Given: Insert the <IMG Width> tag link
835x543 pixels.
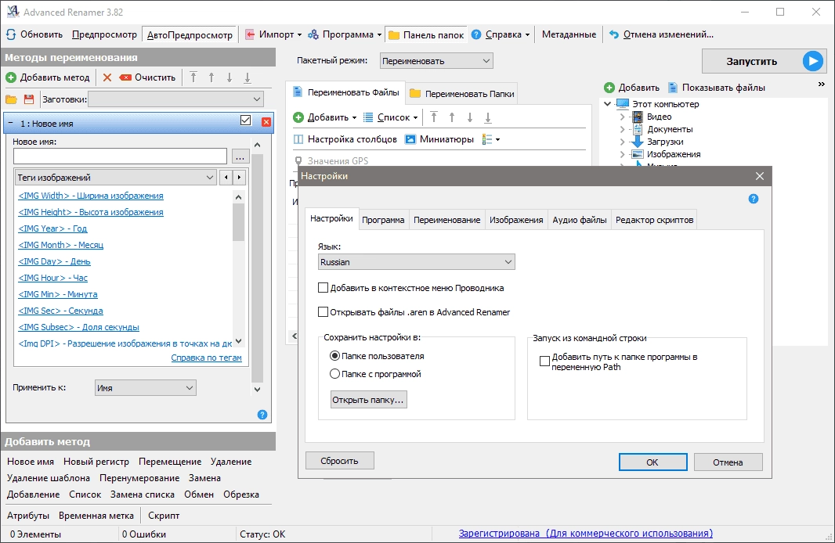Looking at the screenshot, I should click(91, 196).
